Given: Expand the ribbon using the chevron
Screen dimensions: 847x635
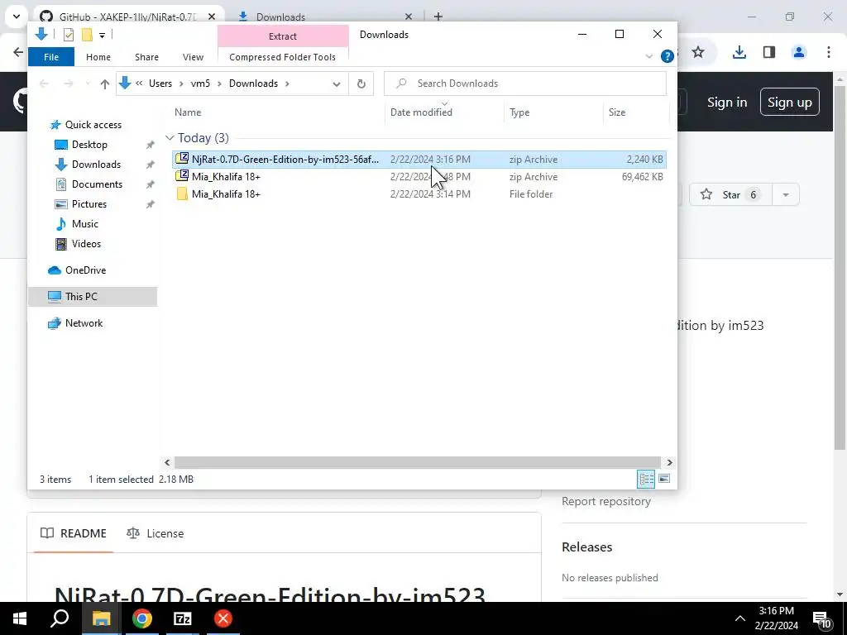Looking at the screenshot, I should pos(649,56).
